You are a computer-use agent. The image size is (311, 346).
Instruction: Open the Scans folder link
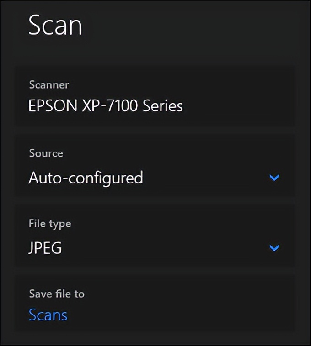pos(48,315)
